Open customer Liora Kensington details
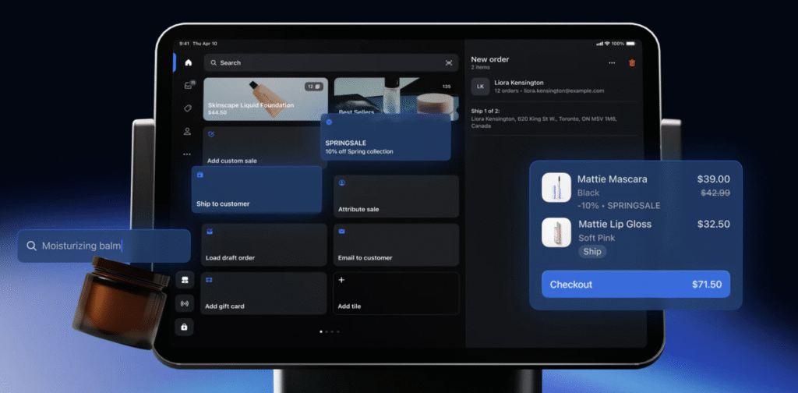The image size is (798, 393). click(x=554, y=87)
